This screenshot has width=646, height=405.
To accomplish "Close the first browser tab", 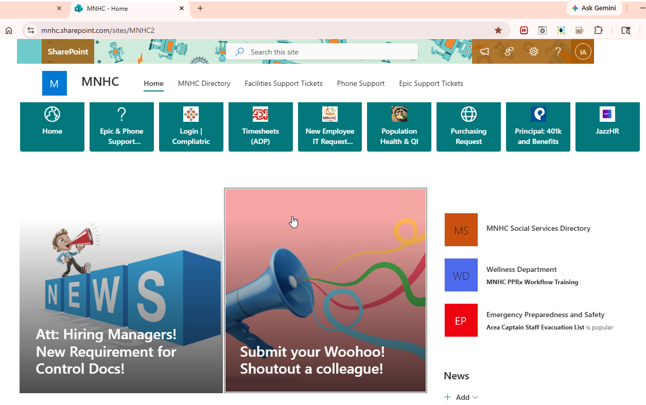I will click(x=59, y=8).
